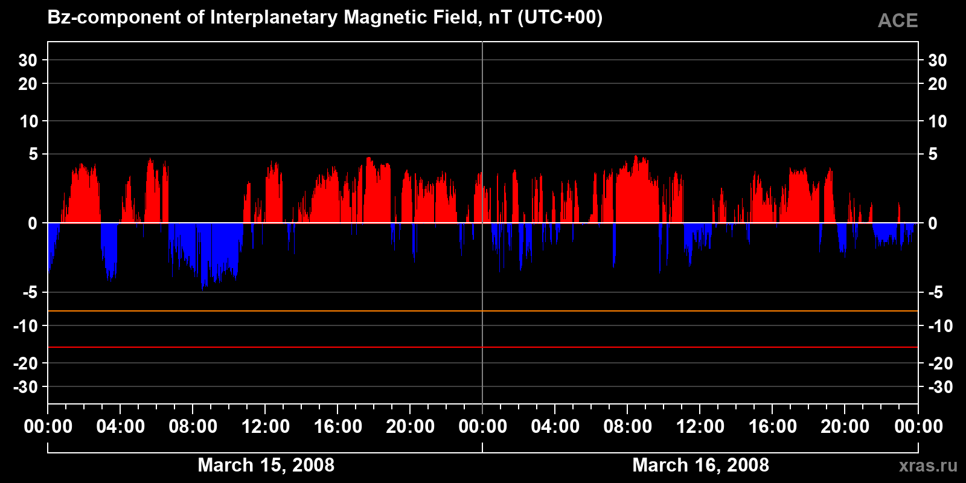Viewport: 966px width, 483px height.
Task: Click the xras.ru source label
Action: point(928,465)
